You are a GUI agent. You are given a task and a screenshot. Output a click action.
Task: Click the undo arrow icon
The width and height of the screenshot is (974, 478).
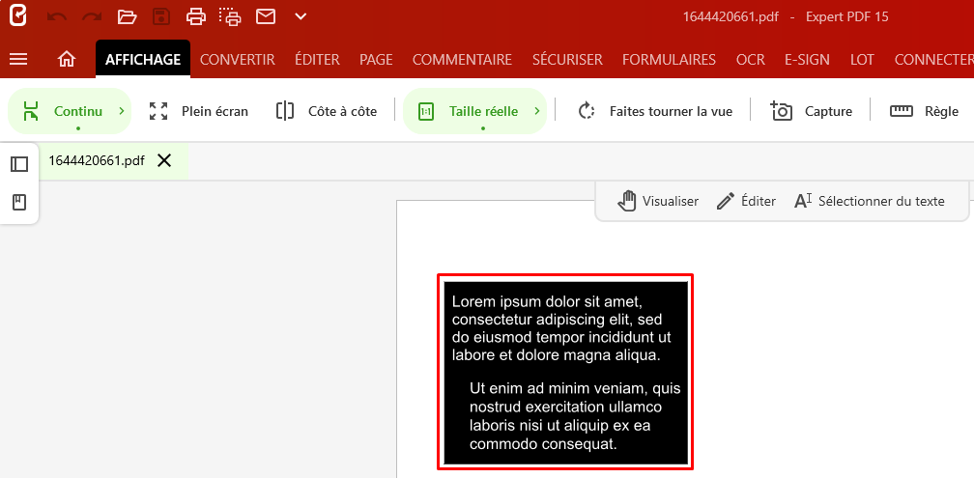[56, 16]
